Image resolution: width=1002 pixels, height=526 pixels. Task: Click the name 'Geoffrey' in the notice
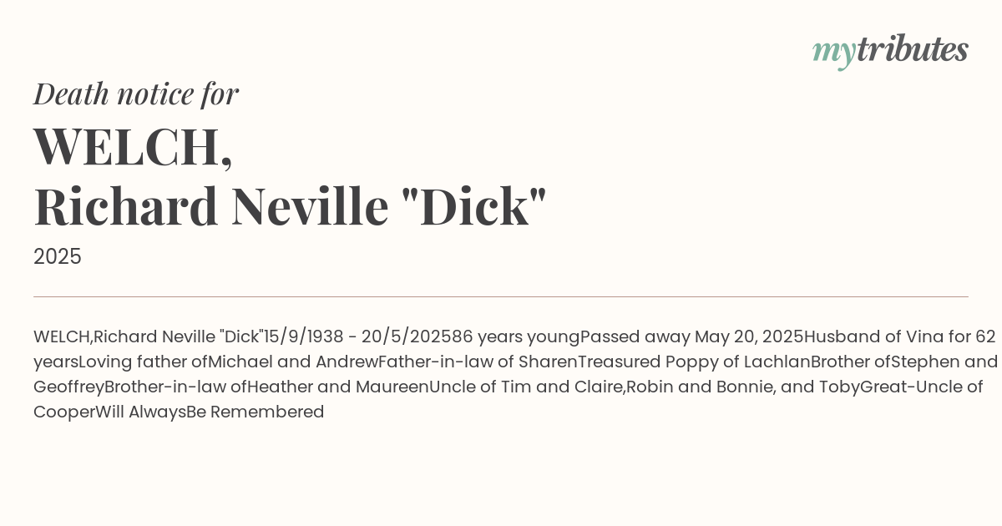(68, 387)
